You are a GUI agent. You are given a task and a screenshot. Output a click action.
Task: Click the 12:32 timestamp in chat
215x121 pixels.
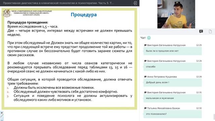pos(199,108)
